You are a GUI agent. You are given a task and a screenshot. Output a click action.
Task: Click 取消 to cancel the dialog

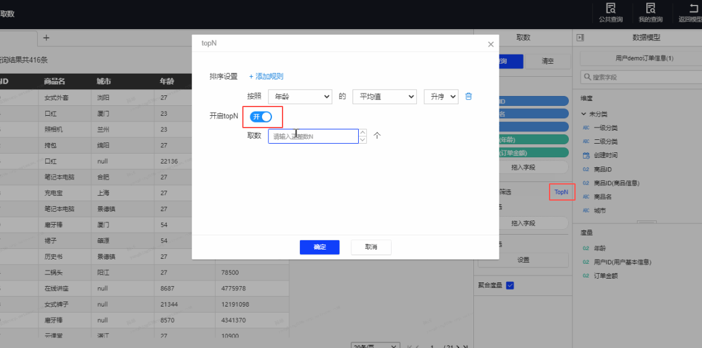point(371,247)
